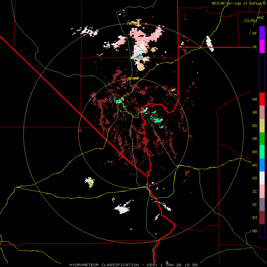Click the blue wet snow echo inside the large pink echo area
Image resolution: width=267 pixels, height=267 pixels.
point(139,55)
